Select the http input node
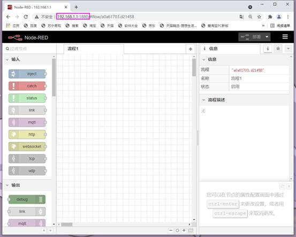Screen dimensions: 296x237 [x=27, y=135]
